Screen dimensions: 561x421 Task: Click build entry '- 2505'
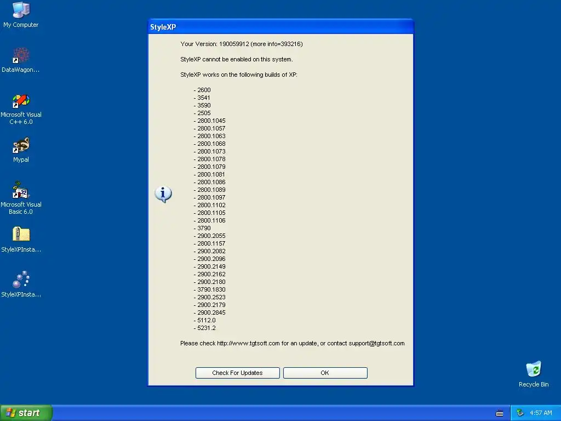tap(202, 113)
